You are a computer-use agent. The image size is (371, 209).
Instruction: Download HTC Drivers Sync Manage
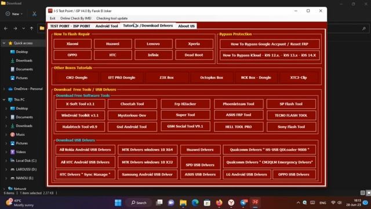(85, 174)
